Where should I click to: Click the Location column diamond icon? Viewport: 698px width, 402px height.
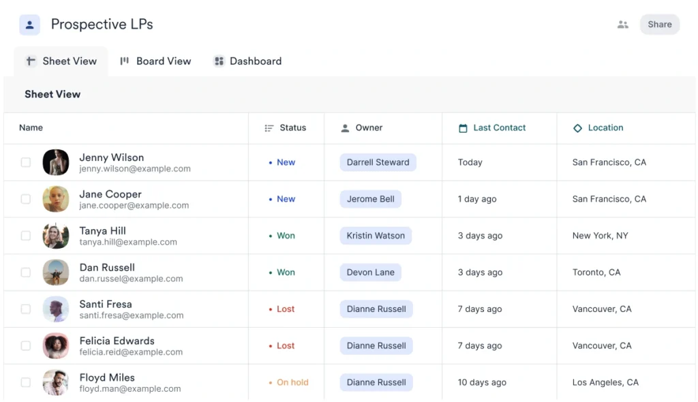(x=577, y=128)
